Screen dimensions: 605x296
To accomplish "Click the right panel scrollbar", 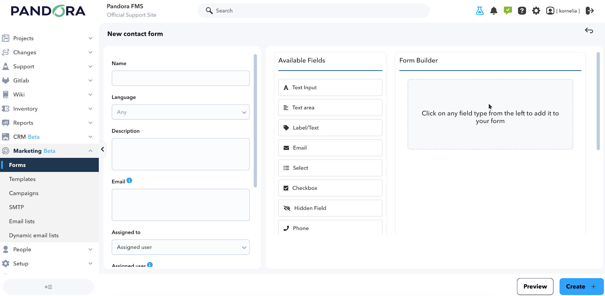I will tap(598, 101).
